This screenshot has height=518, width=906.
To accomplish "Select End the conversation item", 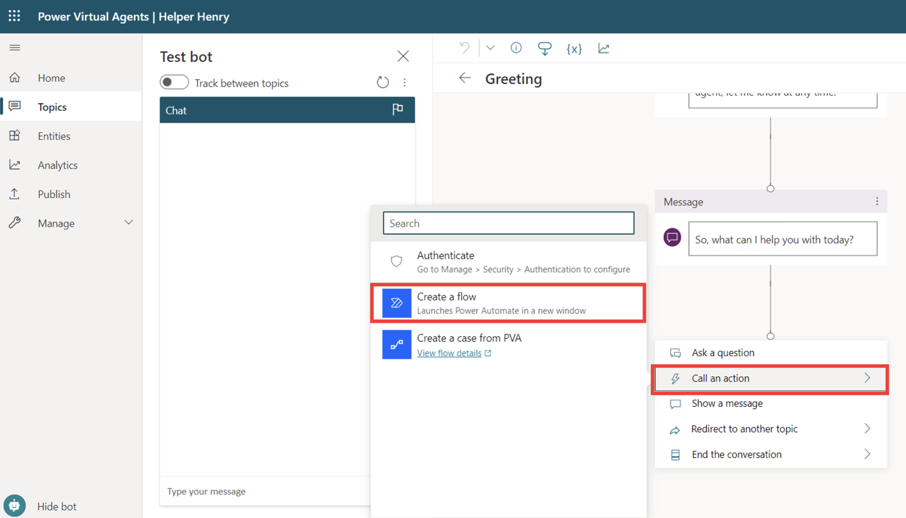I will (x=770, y=454).
